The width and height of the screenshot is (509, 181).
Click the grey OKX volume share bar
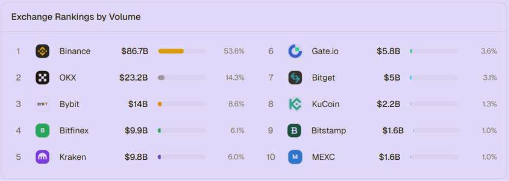(x=161, y=78)
